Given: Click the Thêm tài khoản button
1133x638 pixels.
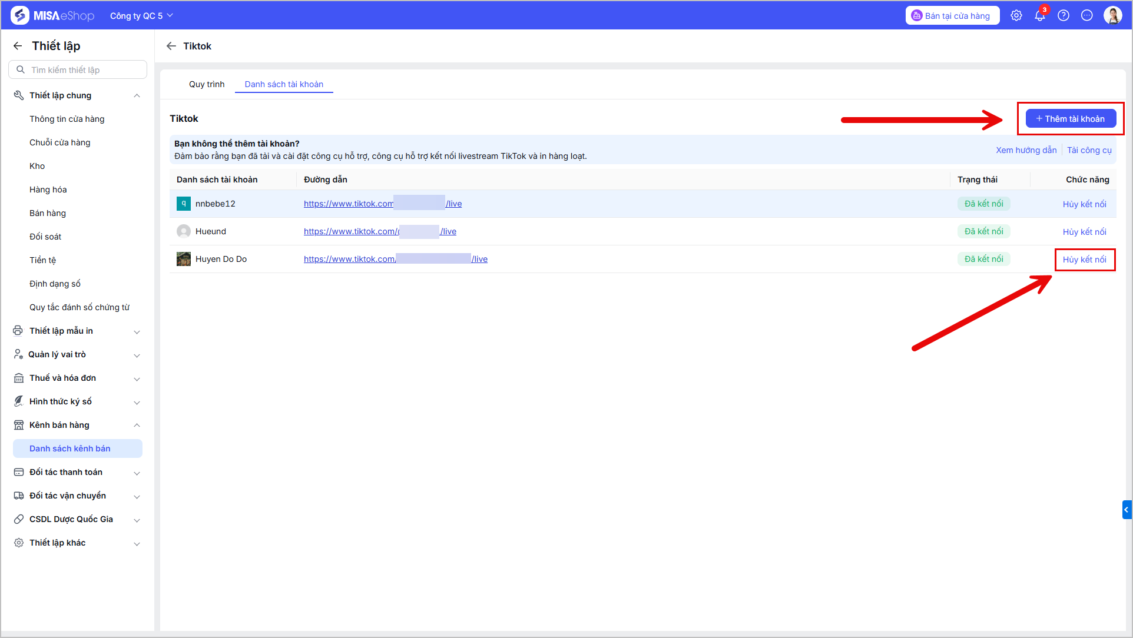Looking at the screenshot, I should (1071, 118).
